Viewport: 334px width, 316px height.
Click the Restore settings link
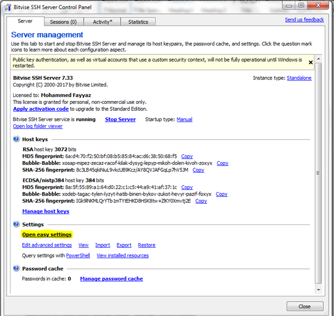[x=147, y=245]
